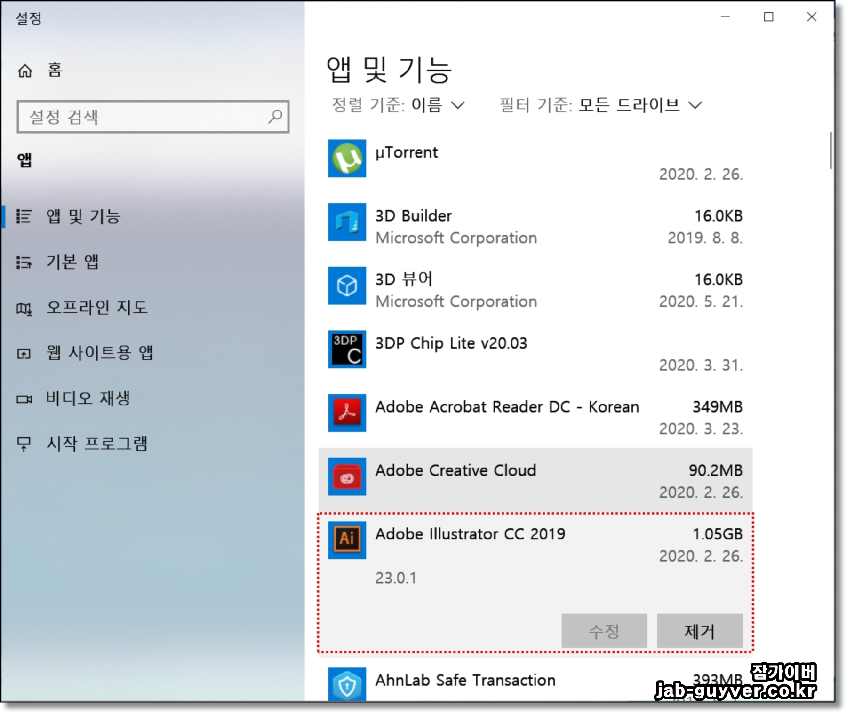Click the 2019. 8. 8. install date
The height and width of the screenshot is (714, 847).
pyautogui.click(x=705, y=238)
